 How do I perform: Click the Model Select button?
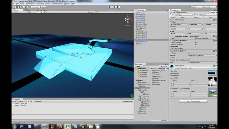click(182, 17)
